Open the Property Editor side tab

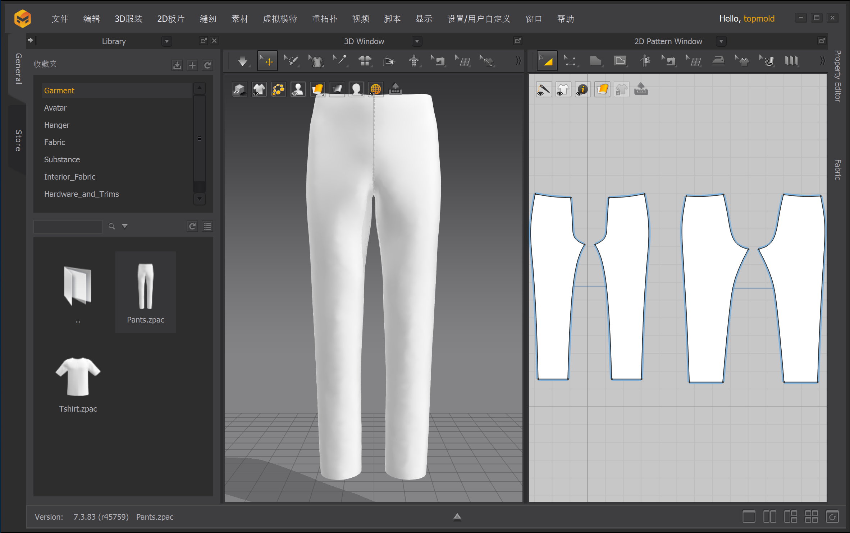click(x=838, y=76)
